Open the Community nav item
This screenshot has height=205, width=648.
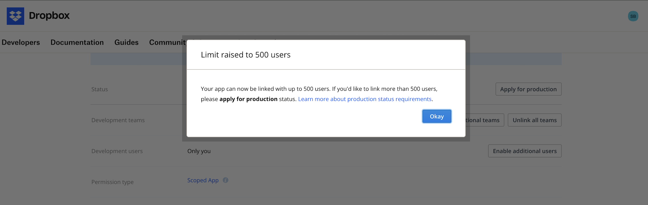[168, 42]
